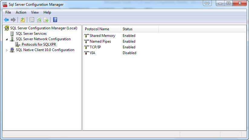Click the Named Pipes protocol icon
This screenshot has height=140, width=249.
tap(86, 41)
